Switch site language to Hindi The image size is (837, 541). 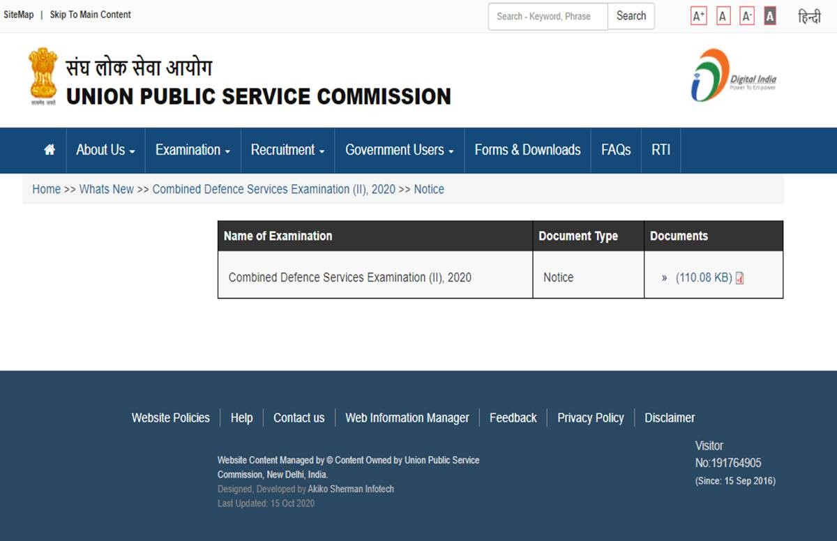click(x=809, y=17)
